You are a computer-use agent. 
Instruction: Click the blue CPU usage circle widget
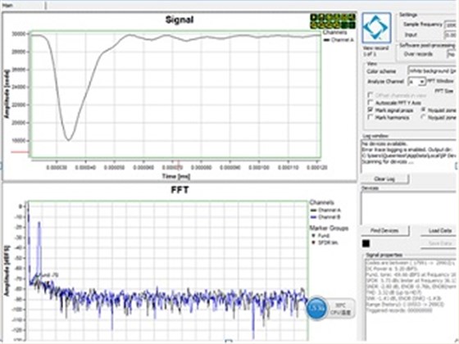(316, 309)
